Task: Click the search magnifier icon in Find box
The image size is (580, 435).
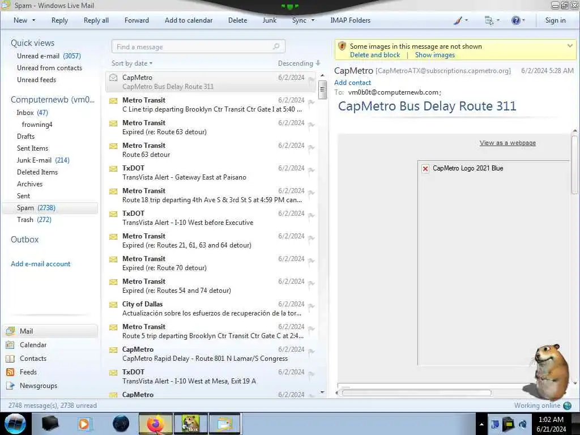Action: click(276, 46)
